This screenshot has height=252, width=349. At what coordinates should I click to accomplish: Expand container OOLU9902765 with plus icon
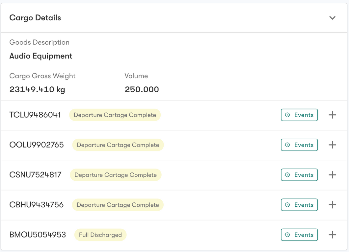[x=332, y=145]
